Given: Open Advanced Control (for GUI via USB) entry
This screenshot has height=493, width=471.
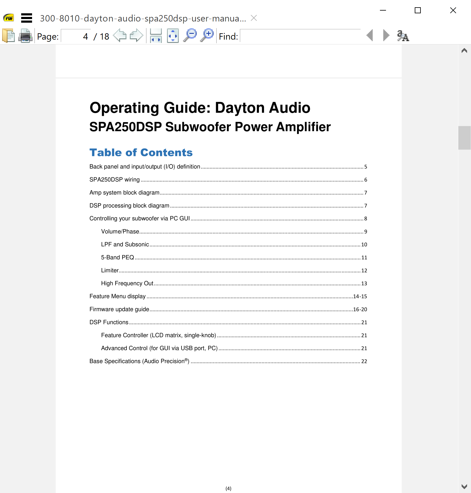Looking at the screenshot, I should pyautogui.click(x=234, y=348).
